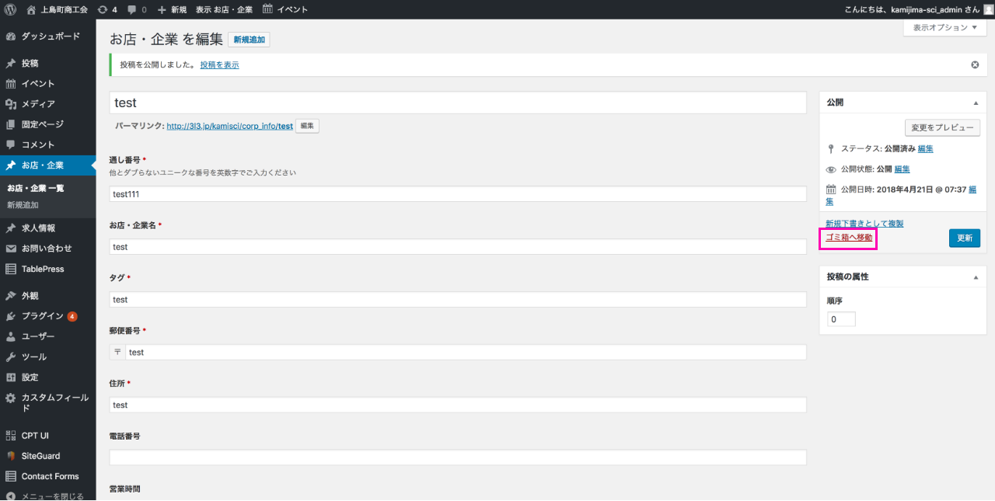Collapse the menu with メニューを閉じる

tap(51, 496)
